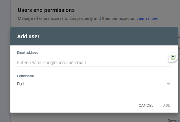This screenshot has width=180, height=122.
Task: Click the 'Manage who has access' description
Action: (76, 18)
